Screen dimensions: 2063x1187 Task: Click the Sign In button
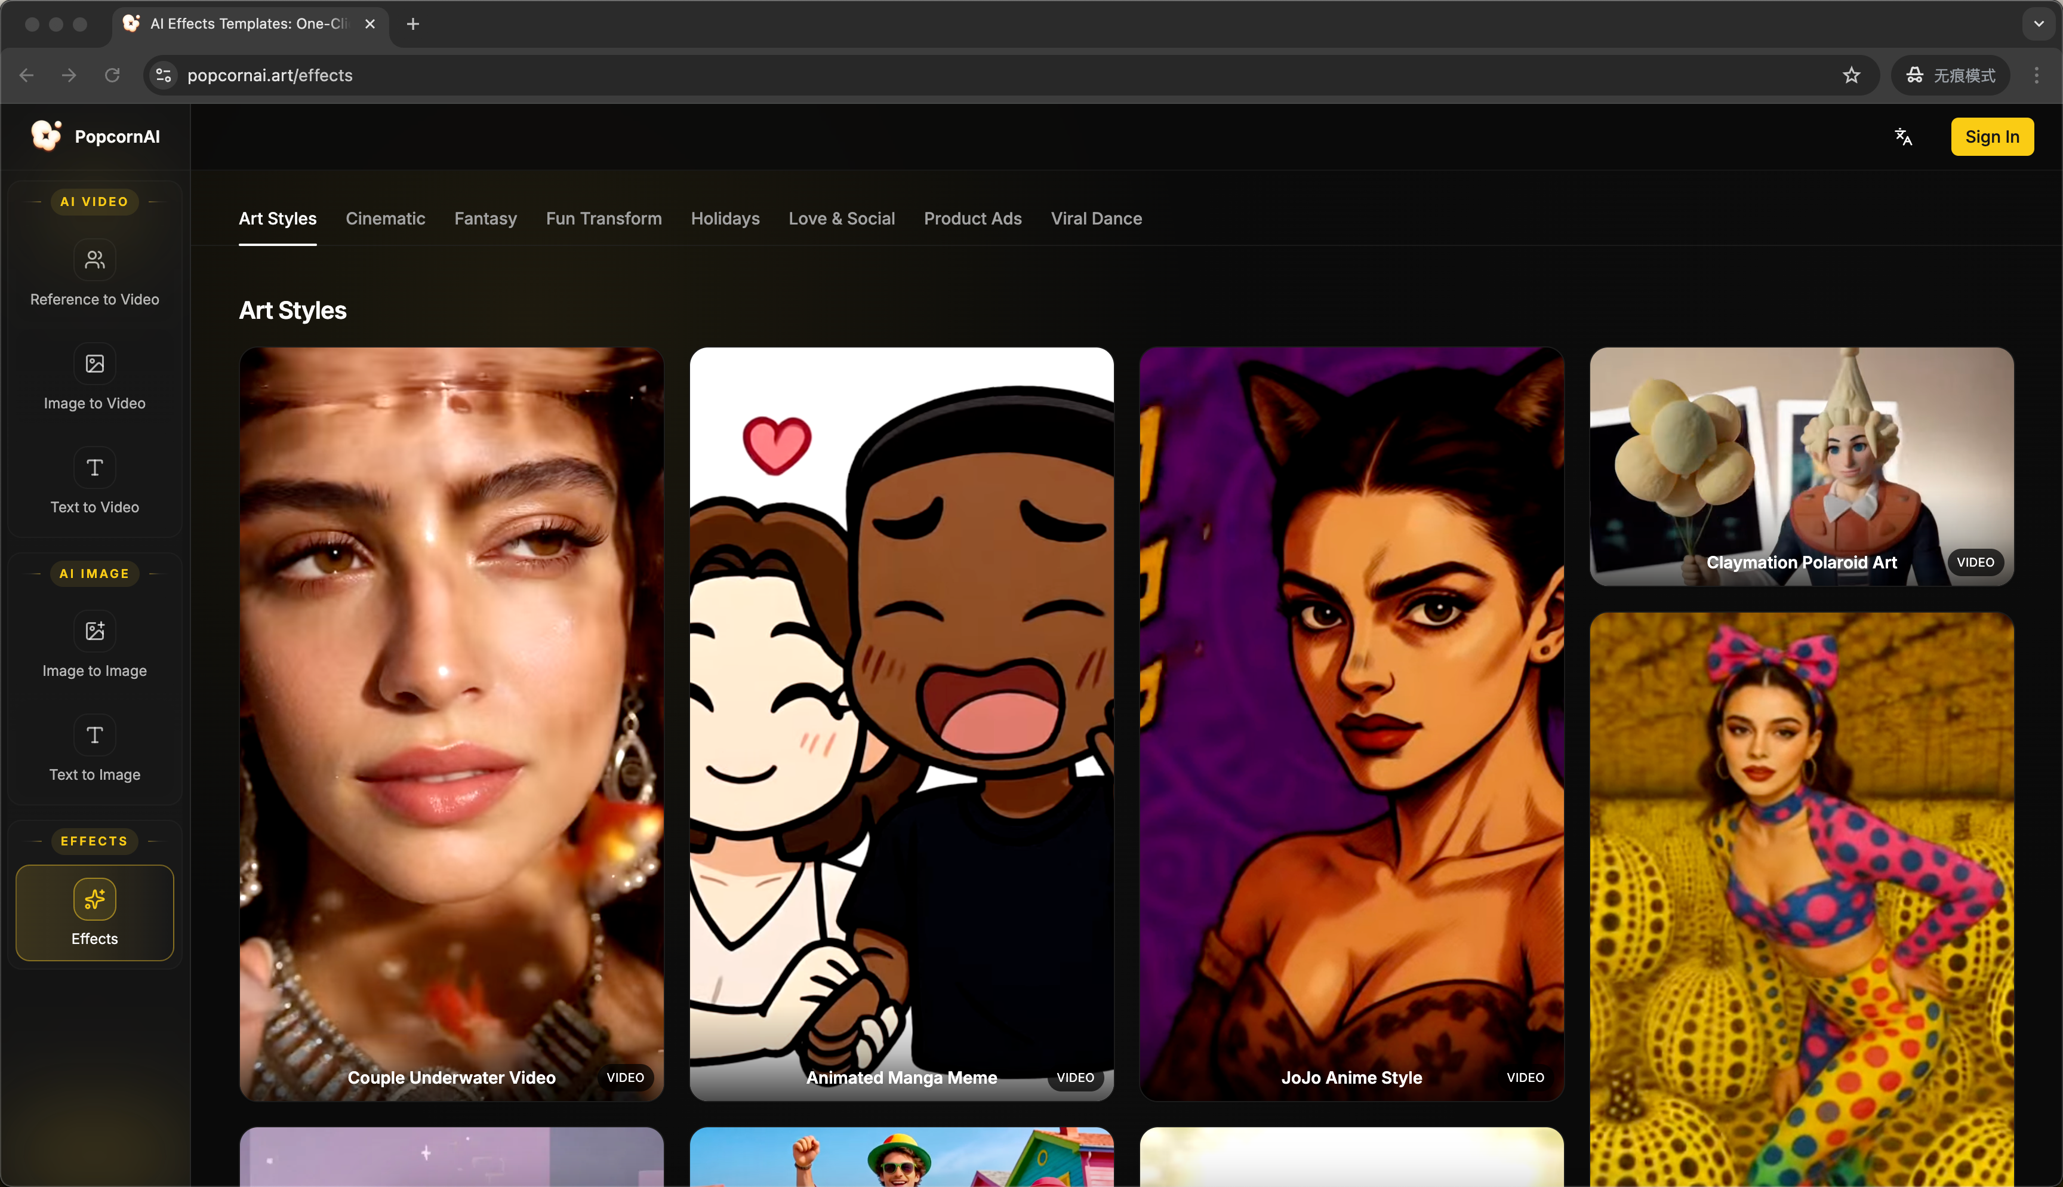click(1991, 137)
